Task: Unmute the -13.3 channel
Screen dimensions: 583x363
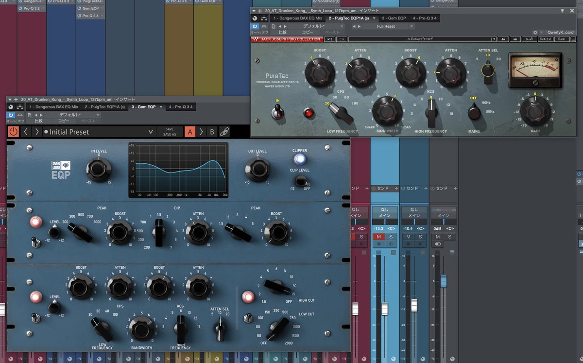Action: click(378, 236)
